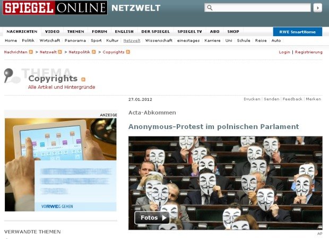Switch to the FORUM tab
The width and height of the screenshot is (329, 239).
pyautogui.click(x=99, y=31)
